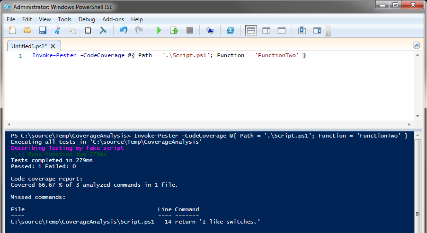Undo the last edit in the toolbar
The height and width of the screenshot is (233, 427).
(124, 30)
